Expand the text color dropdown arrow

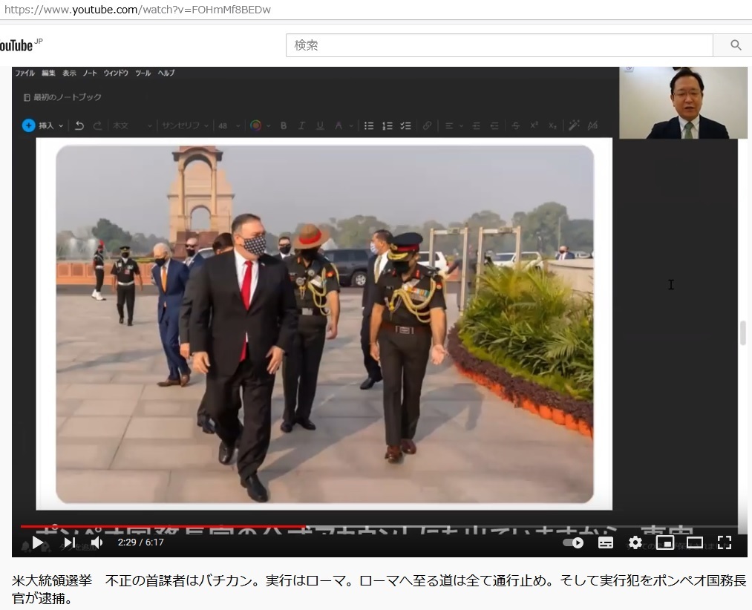tap(269, 125)
